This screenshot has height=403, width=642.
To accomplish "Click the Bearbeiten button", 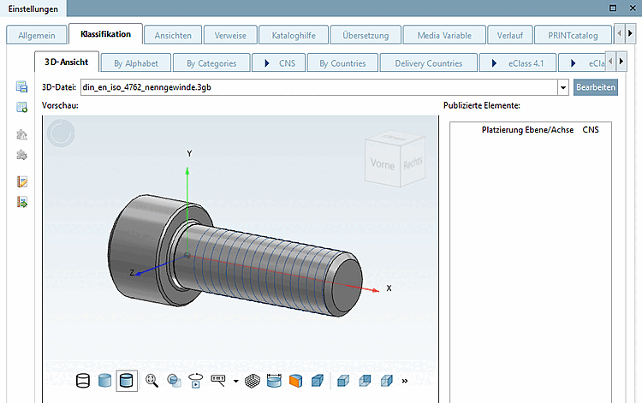I will click(x=596, y=87).
